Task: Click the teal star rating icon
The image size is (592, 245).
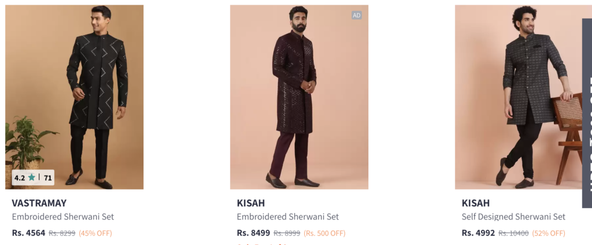Action: (x=32, y=177)
